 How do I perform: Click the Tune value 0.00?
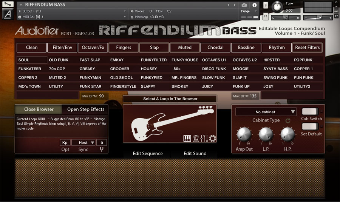coord(289,11)
